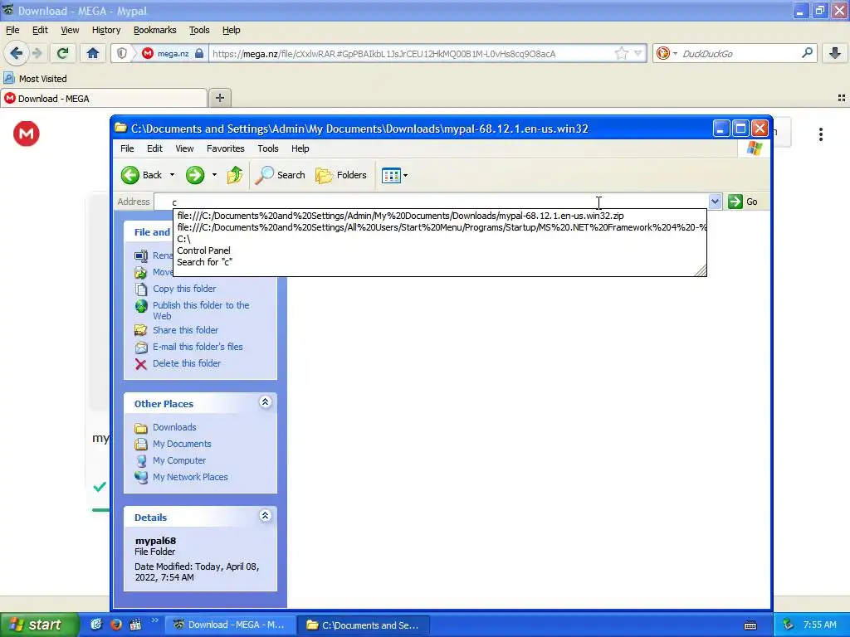Click Publish this folder to the Web

coord(201,310)
